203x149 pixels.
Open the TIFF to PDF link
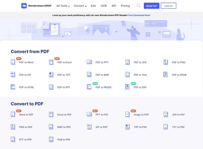point(140,127)
